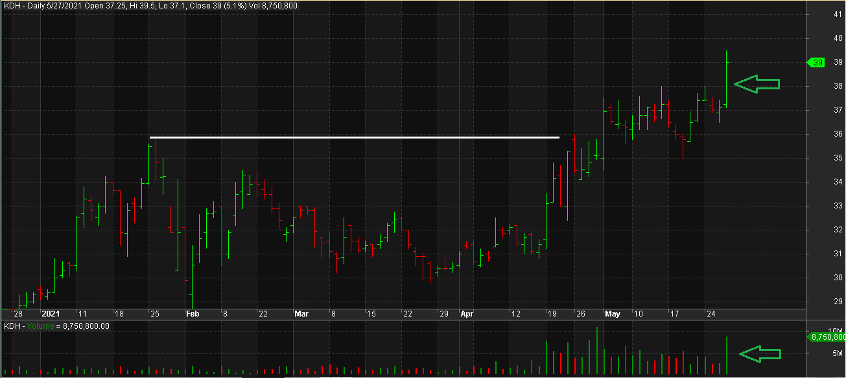The width and height of the screenshot is (846, 378).
Task: Select the KDH Volume pane title
Action: click(57, 326)
